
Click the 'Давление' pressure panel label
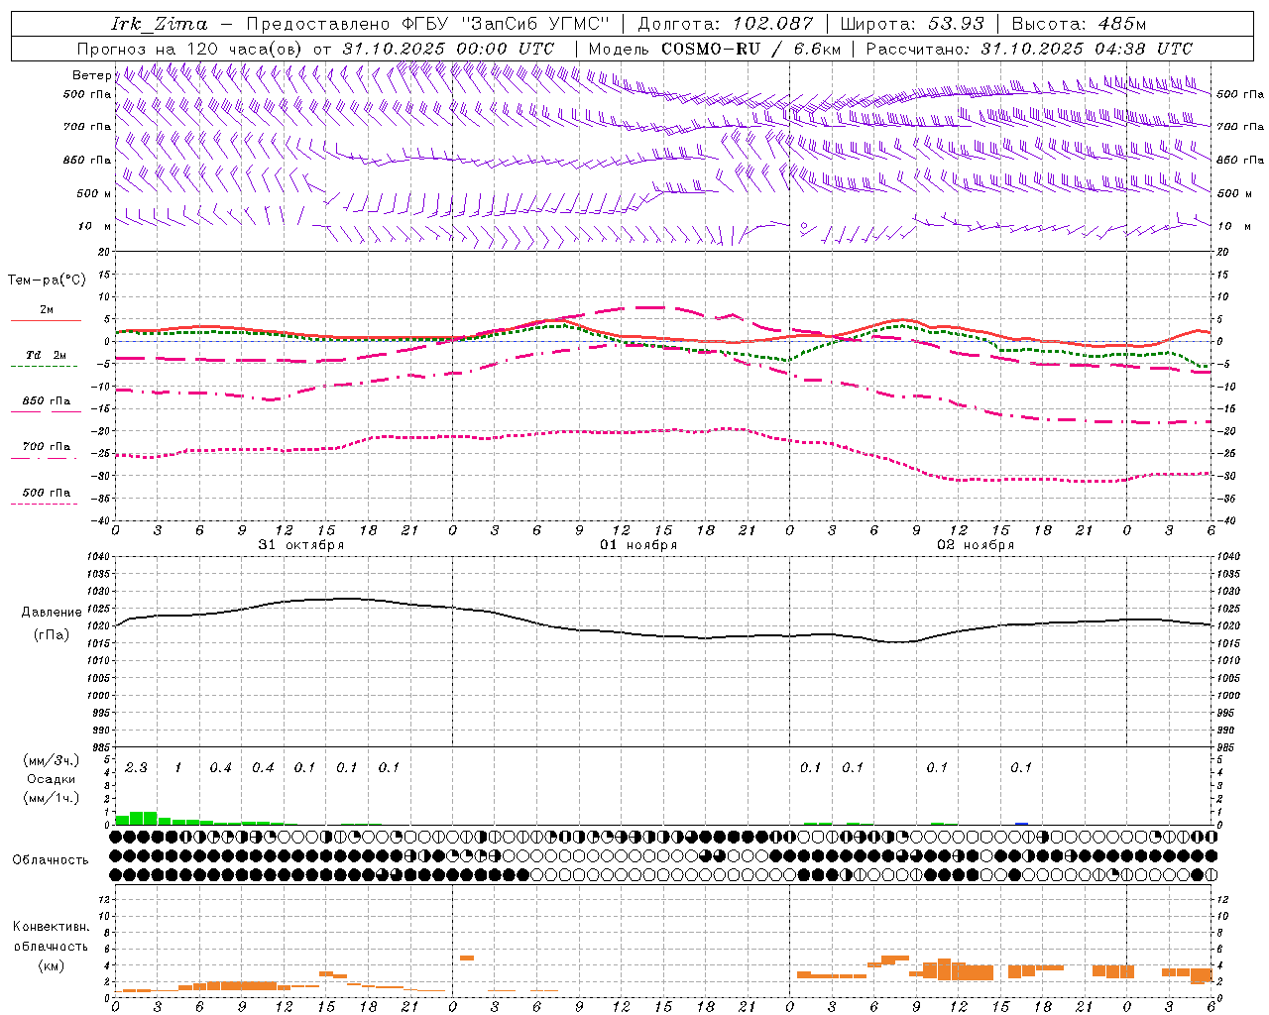click(x=50, y=613)
